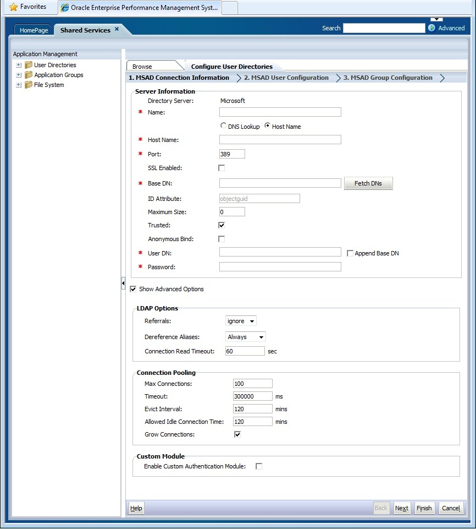Switch to the Shared Services tab
Screen dimensions: 476x529
(x=86, y=30)
